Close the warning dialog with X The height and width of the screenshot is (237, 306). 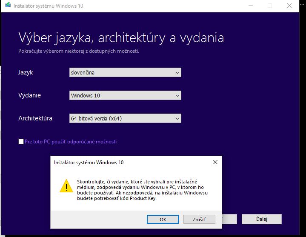(x=215, y=162)
